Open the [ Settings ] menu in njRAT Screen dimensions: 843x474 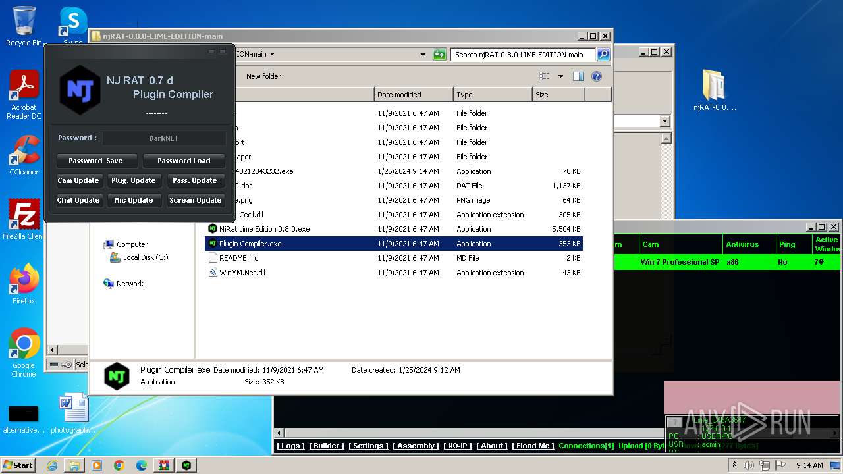[x=369, y=446]
